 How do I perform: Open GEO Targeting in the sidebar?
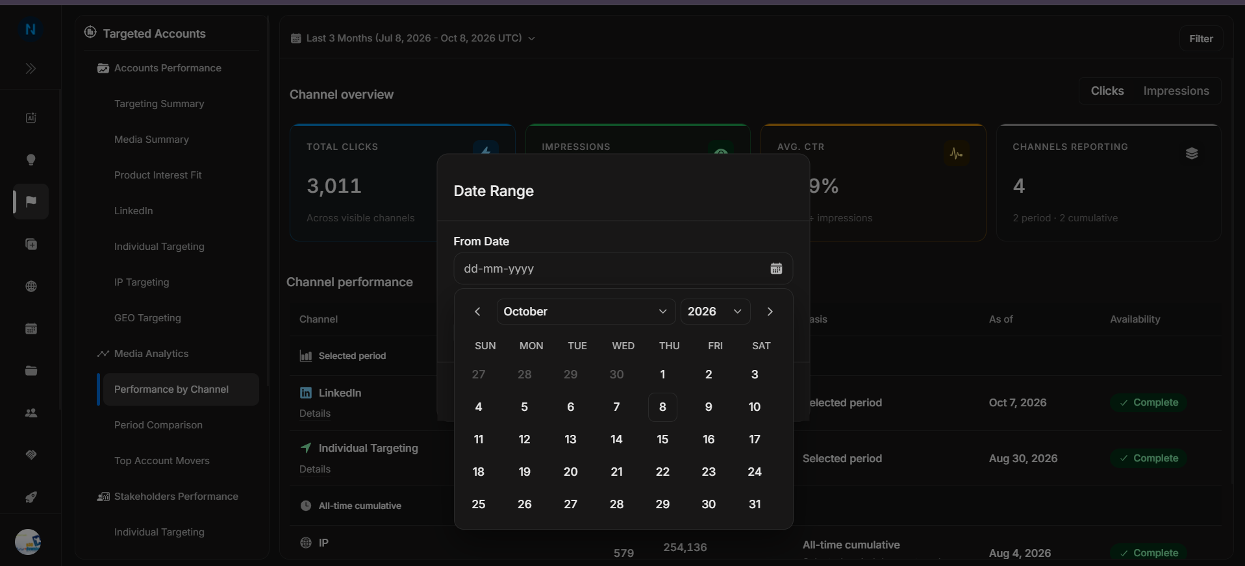(x=147, y=318)
